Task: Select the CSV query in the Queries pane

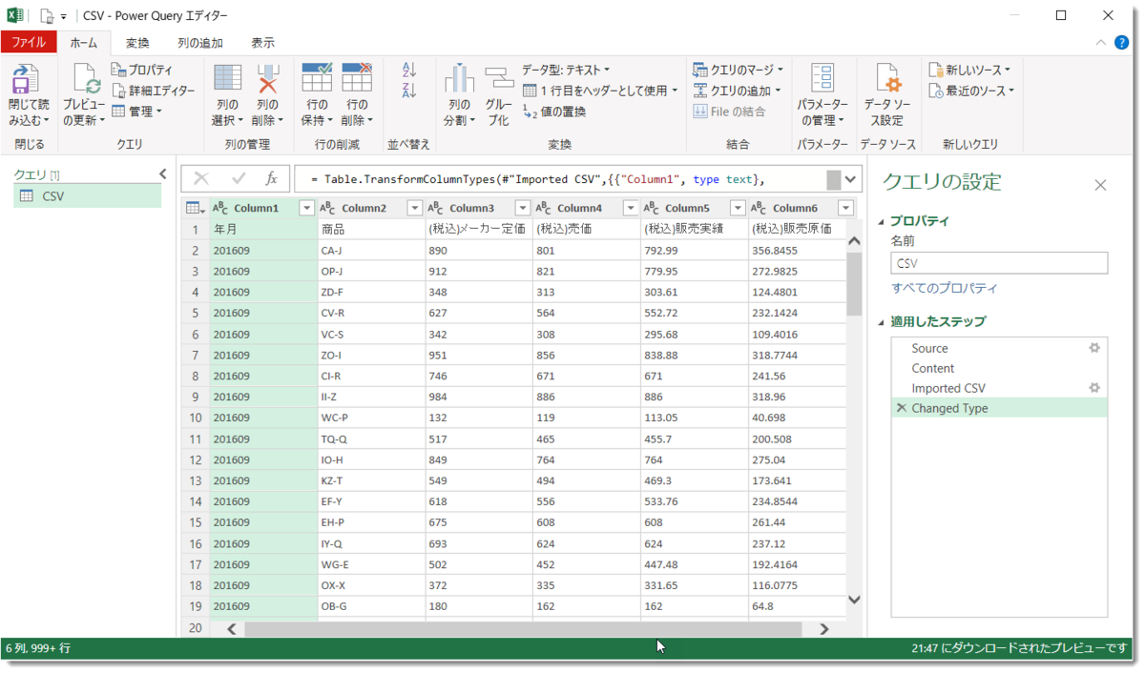Action: coord(87,195)
